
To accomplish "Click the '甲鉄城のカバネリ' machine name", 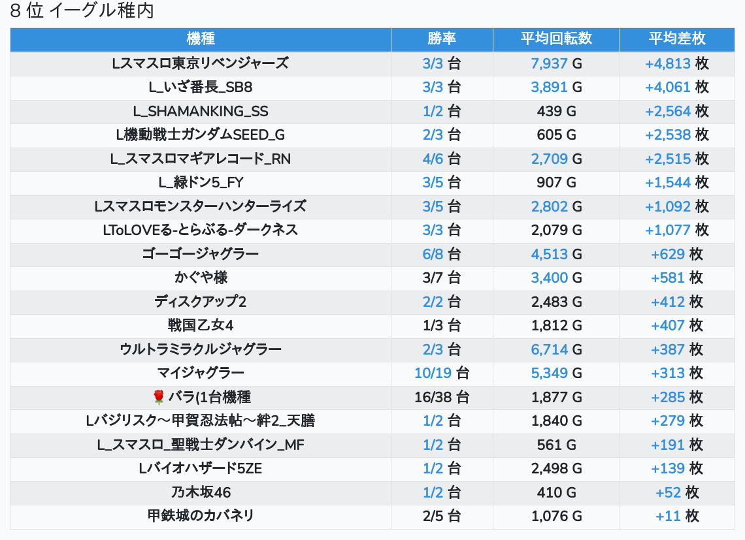I will click(x=201, y=516).
